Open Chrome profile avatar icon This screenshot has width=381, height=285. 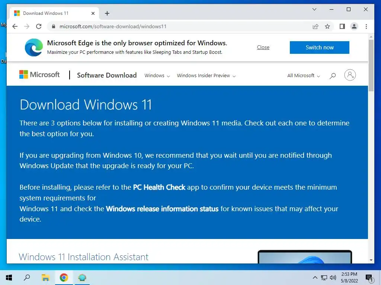354,26
